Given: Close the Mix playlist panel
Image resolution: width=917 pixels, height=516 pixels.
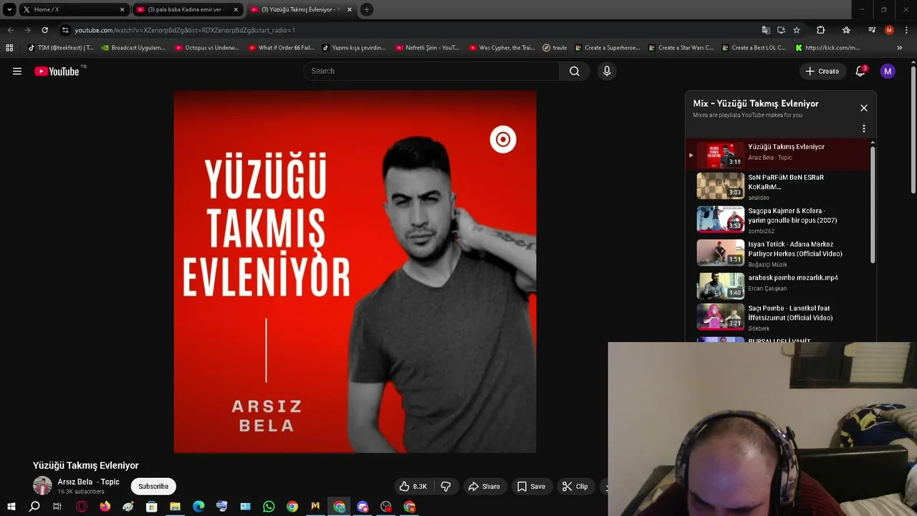Looking at the screenshot, I should pyautogui.click(x=864, y=108).
